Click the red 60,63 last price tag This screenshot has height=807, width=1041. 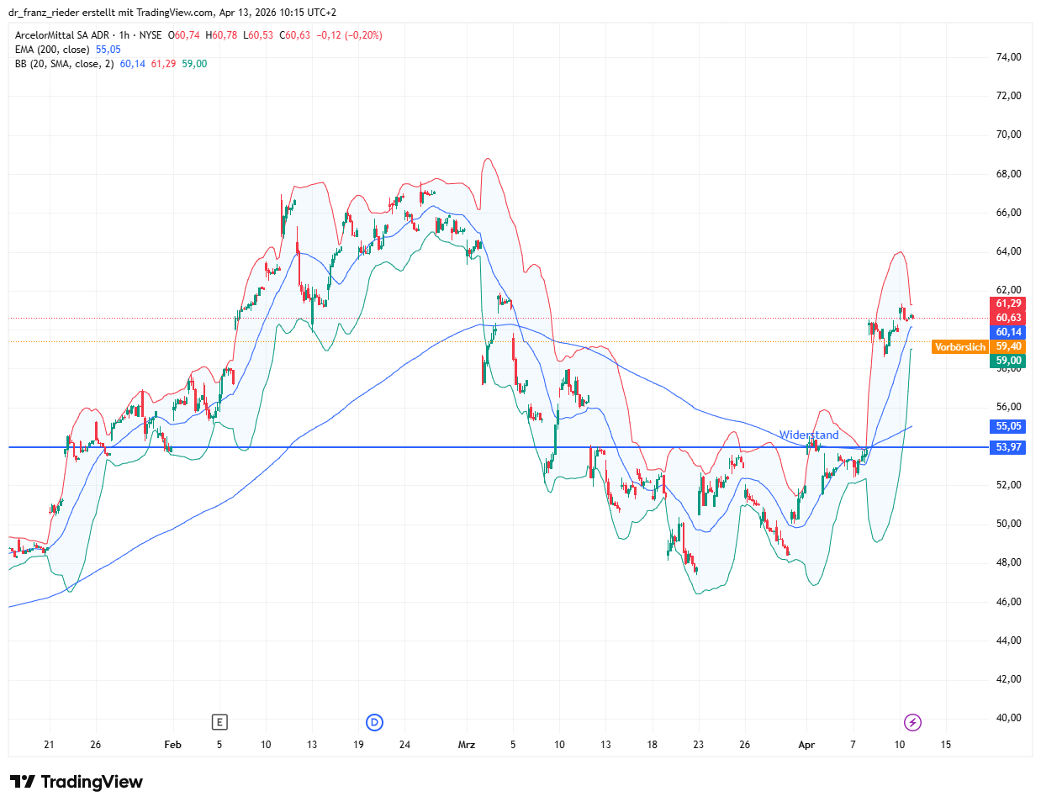click(x=1008, y=318)
